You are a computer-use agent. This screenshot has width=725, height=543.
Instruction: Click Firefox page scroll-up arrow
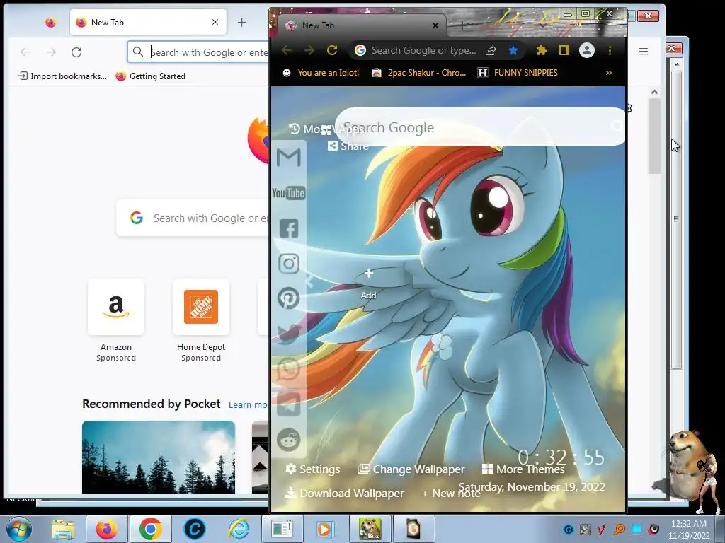point(654,92)
